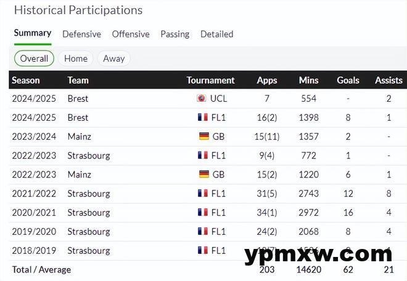Show the Detailed tab

(x=216, y=35)
